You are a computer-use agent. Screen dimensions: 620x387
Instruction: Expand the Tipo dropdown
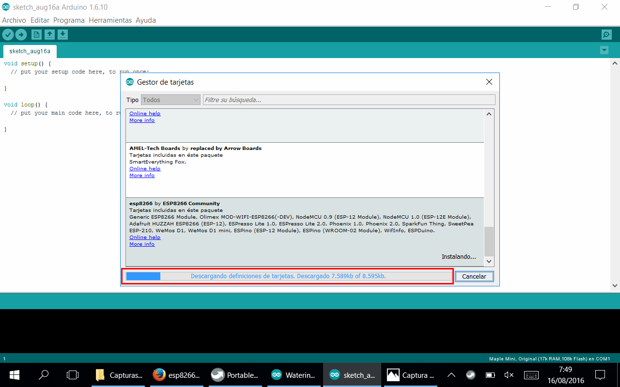[170, 100]
